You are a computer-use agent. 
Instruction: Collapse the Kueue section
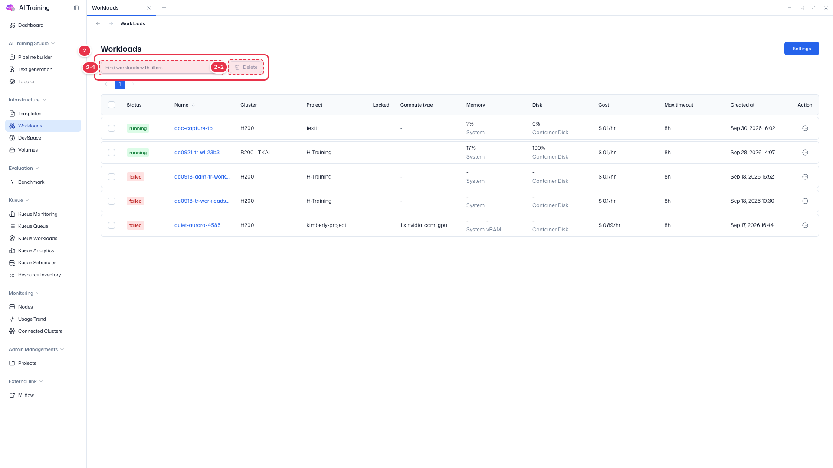pos(19,200)
